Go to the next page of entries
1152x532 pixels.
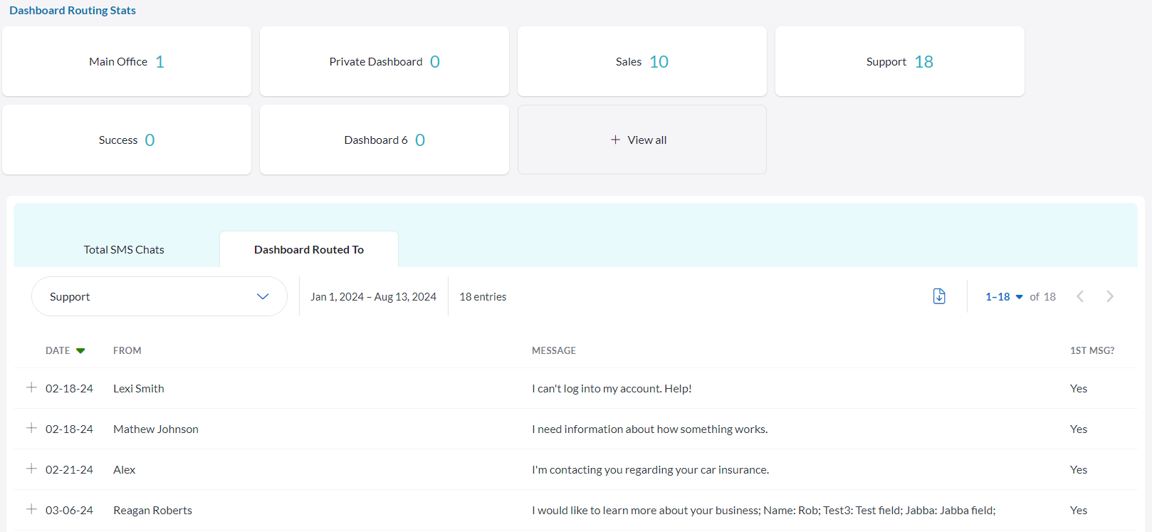[x=1109, y=296]
